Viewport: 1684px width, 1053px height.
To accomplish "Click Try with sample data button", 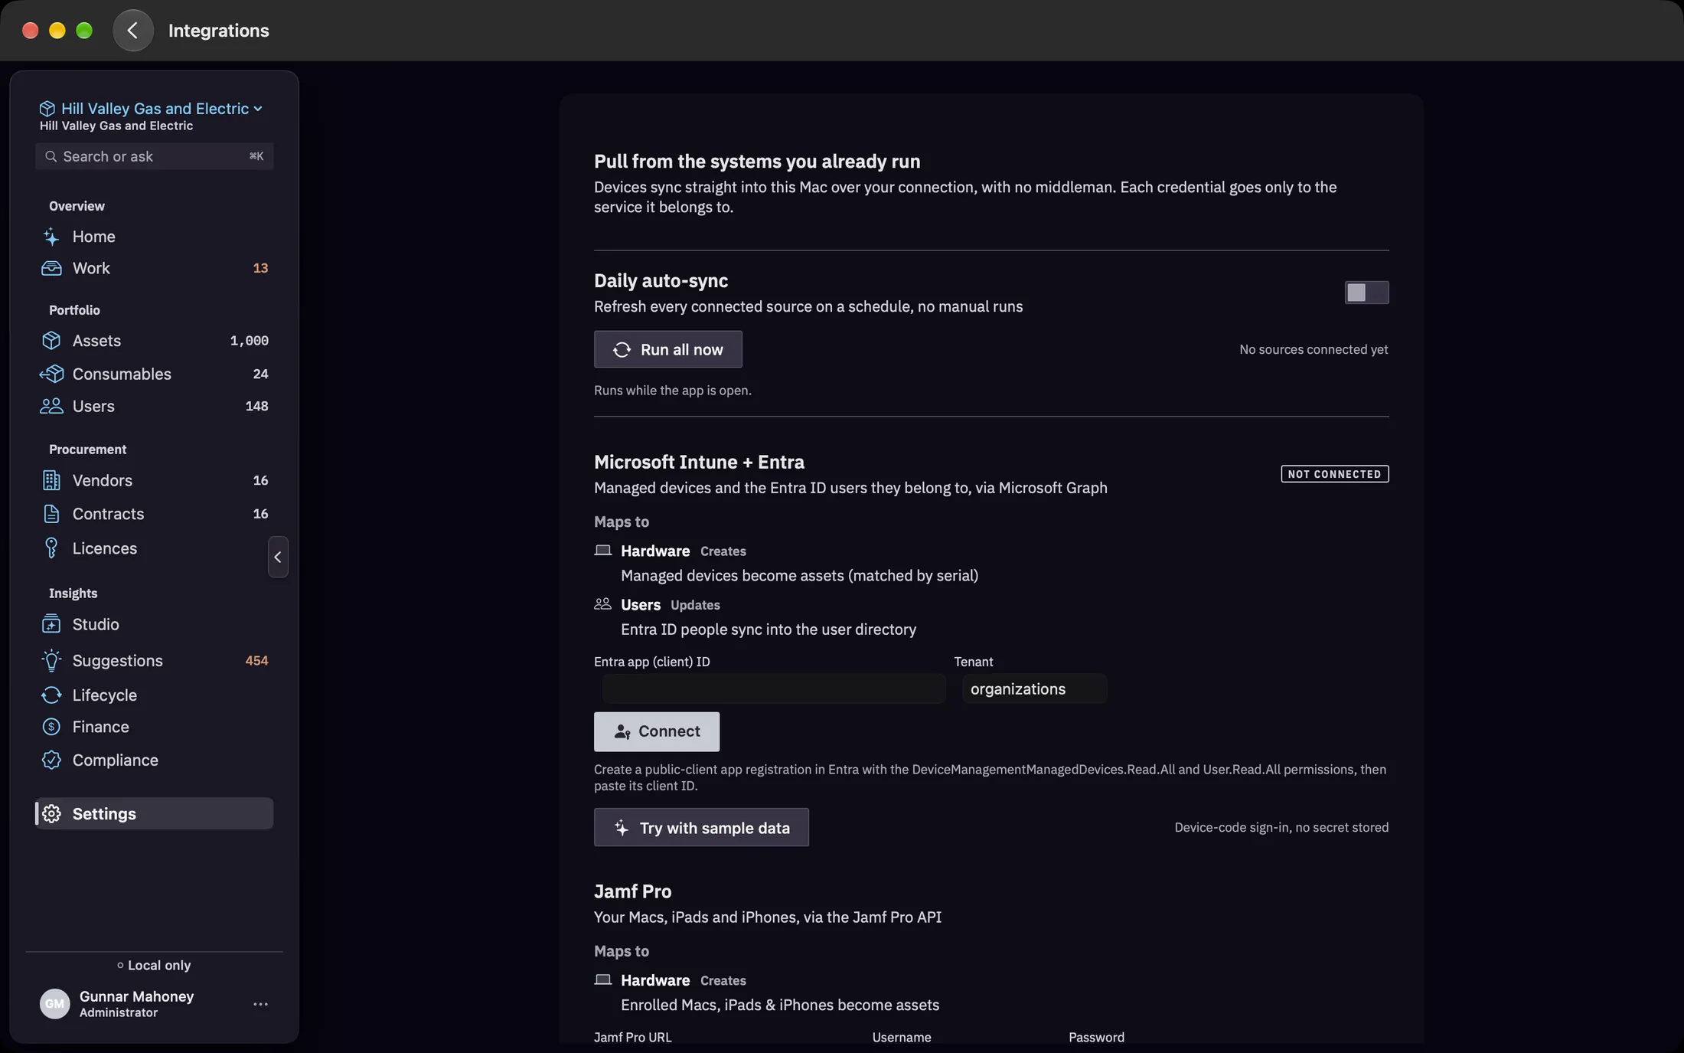I will 701,827.
